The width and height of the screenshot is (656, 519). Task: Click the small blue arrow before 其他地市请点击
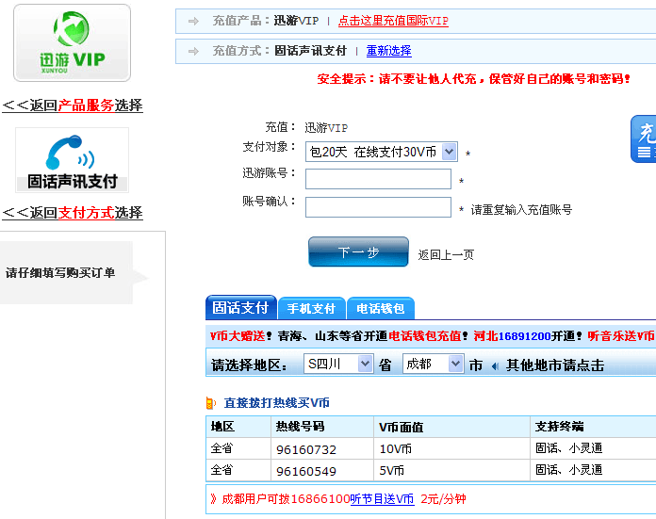[x=496, y=365]
